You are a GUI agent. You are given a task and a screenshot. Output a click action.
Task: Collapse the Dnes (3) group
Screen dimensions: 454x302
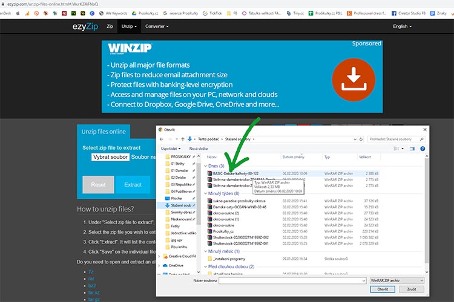pos(206,166)
